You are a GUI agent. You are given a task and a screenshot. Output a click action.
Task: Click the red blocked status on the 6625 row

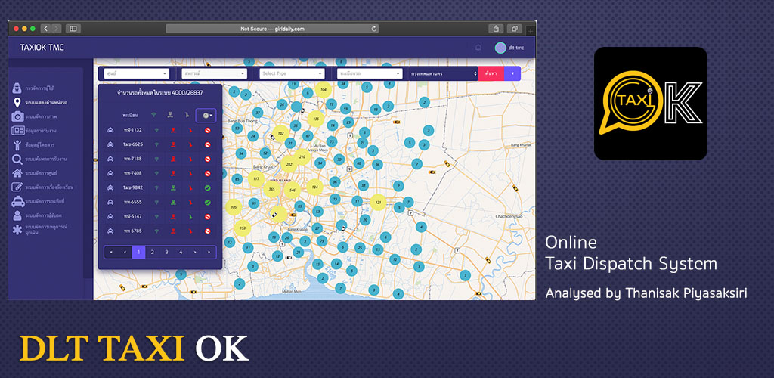click(208, 144)
